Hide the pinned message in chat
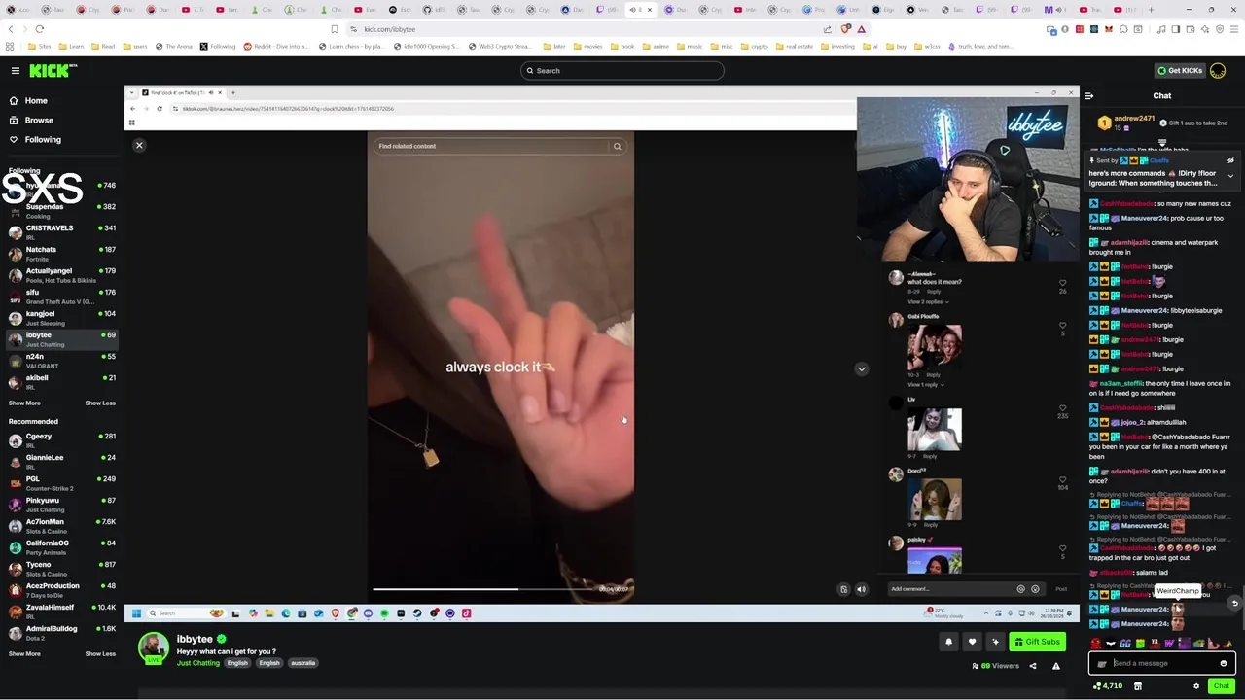This screenshot has width=1245, height=700. pos(1230,160)
